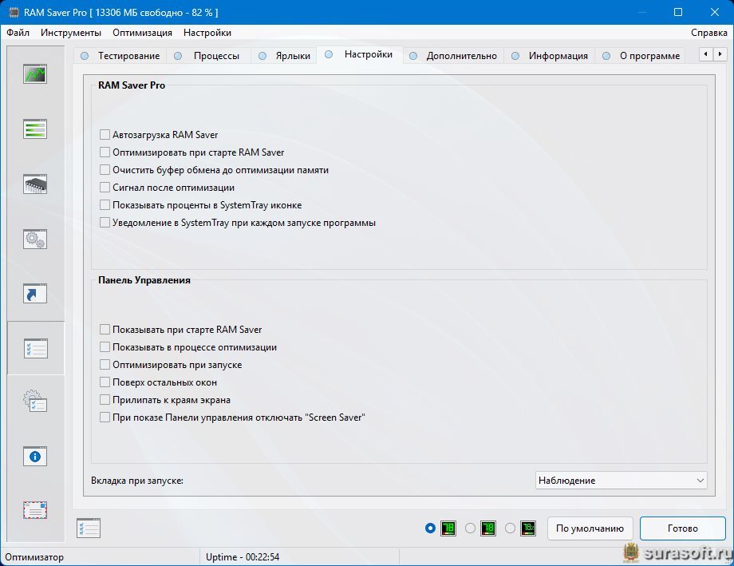Select the RAM chip testing sidebar icon

coord(35,184)
